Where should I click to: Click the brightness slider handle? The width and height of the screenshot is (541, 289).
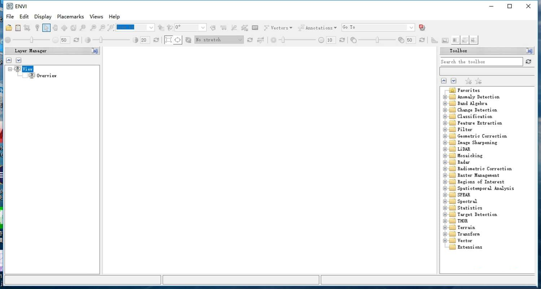[x=32, y=40]
